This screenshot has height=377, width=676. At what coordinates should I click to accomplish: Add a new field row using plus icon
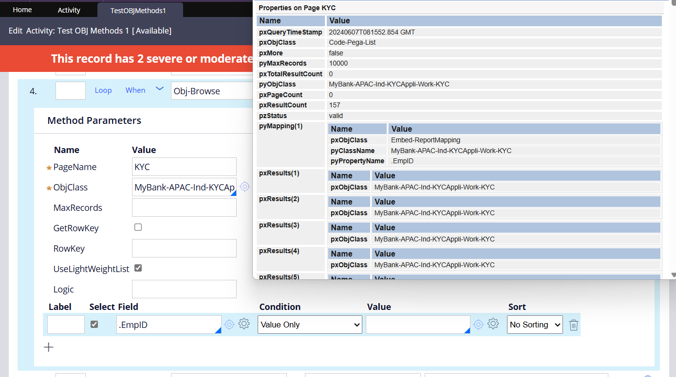click(48, 347)
